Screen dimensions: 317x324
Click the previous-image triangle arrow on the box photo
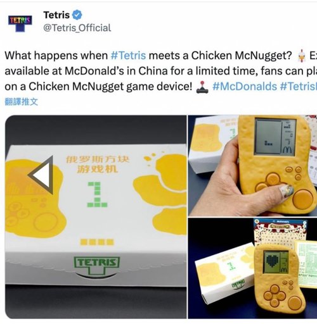tap(41, 175)
